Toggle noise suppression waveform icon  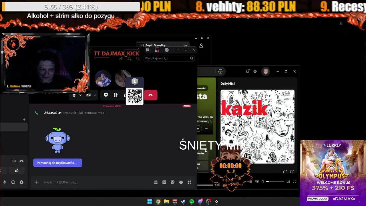click(x=14, y=161)
